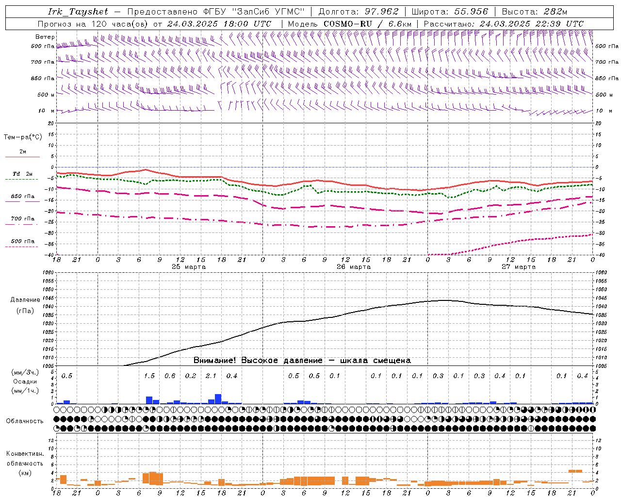The width and height of the screenshot is (621, 497).
Task: Click the Высота: 282м value
Action: pos(534,12)
